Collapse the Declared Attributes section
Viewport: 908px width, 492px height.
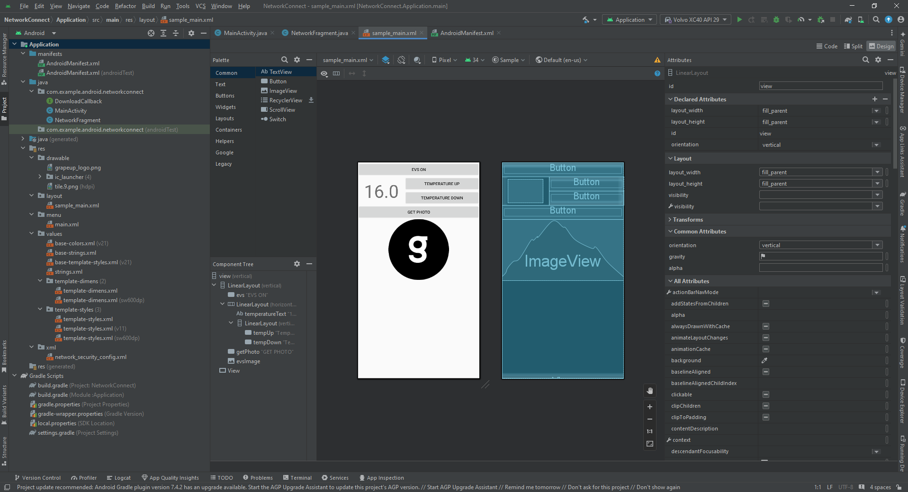[x=670, y=99]
